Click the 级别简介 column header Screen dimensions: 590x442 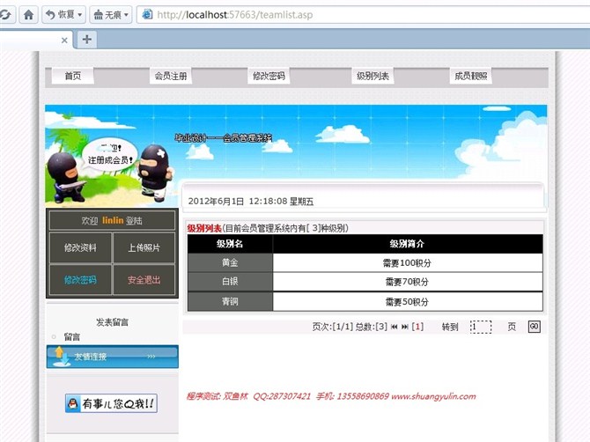pos(408,244)
